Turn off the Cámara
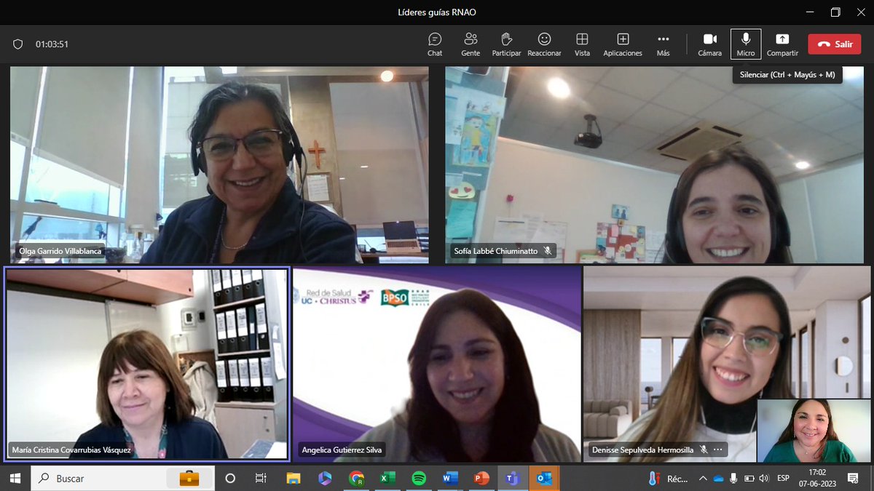This screenshot has height=491, width=874. coord(709,43)
